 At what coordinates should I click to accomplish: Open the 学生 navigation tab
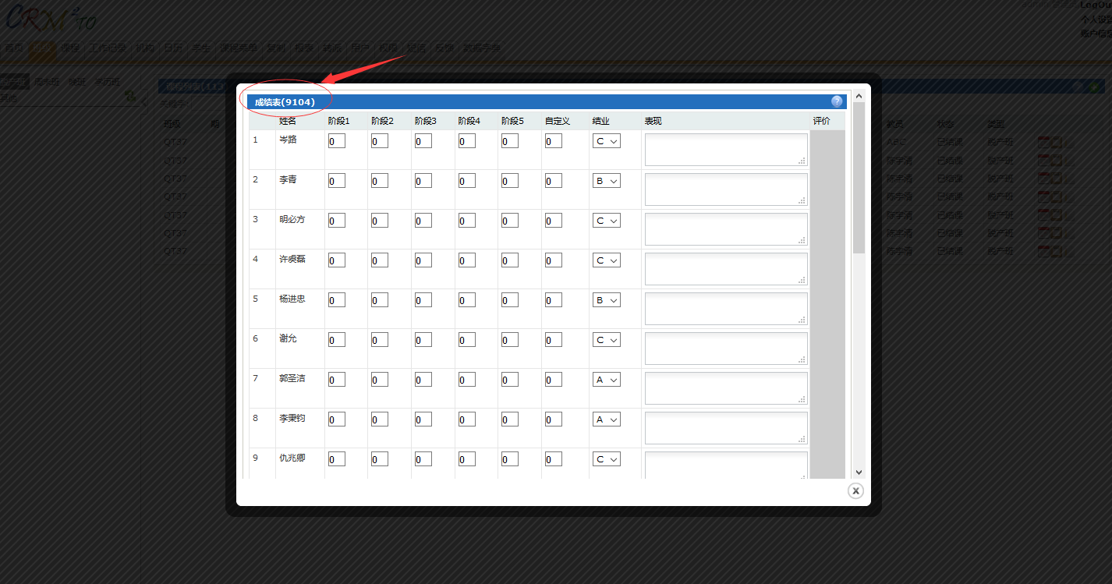[x=201, y=48]
